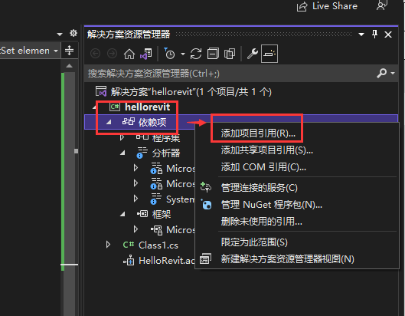The height and width of the screenshot is (316, 405).
Task: Expand the Micros framework node under 框架
Action: (136, 229)
